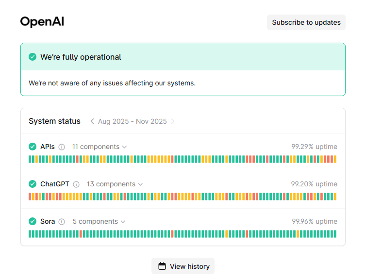Click the calendar icon in View history
This screenshot has width=366, height=280.
[x=162, y=266]
